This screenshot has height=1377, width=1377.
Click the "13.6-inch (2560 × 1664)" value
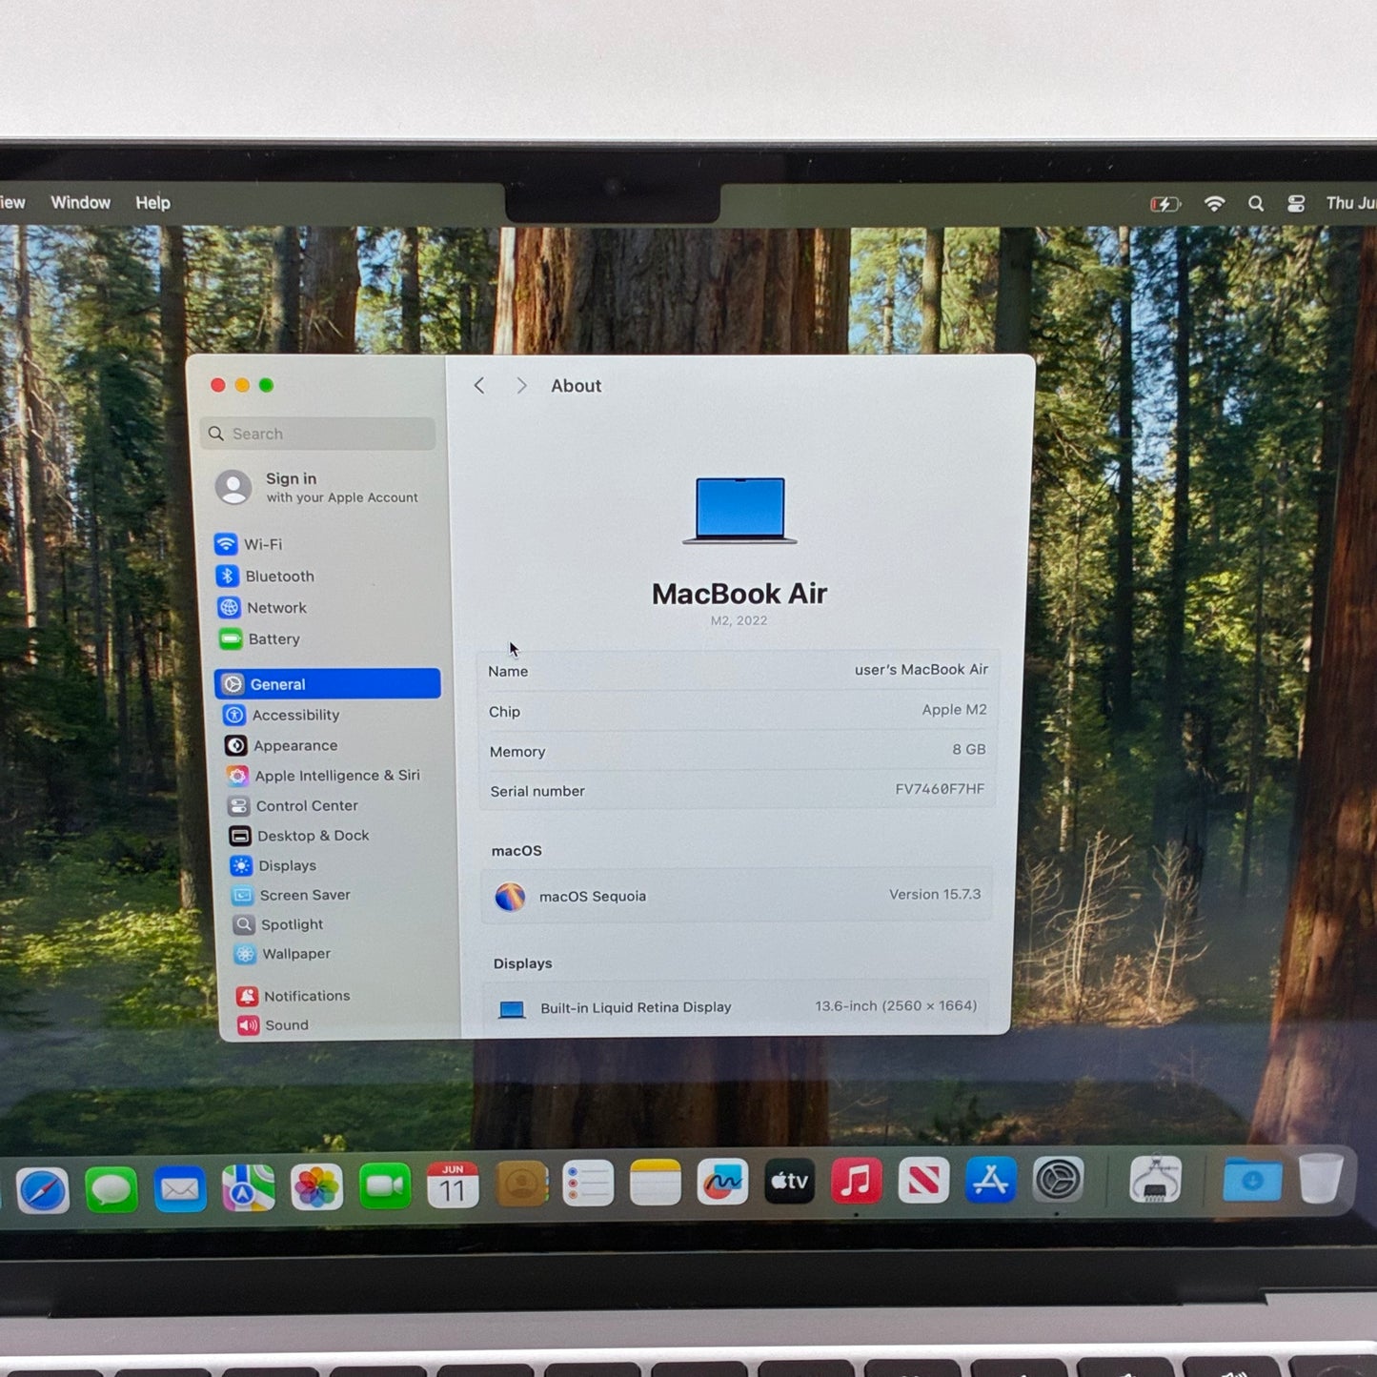[x=896, y=1006]
